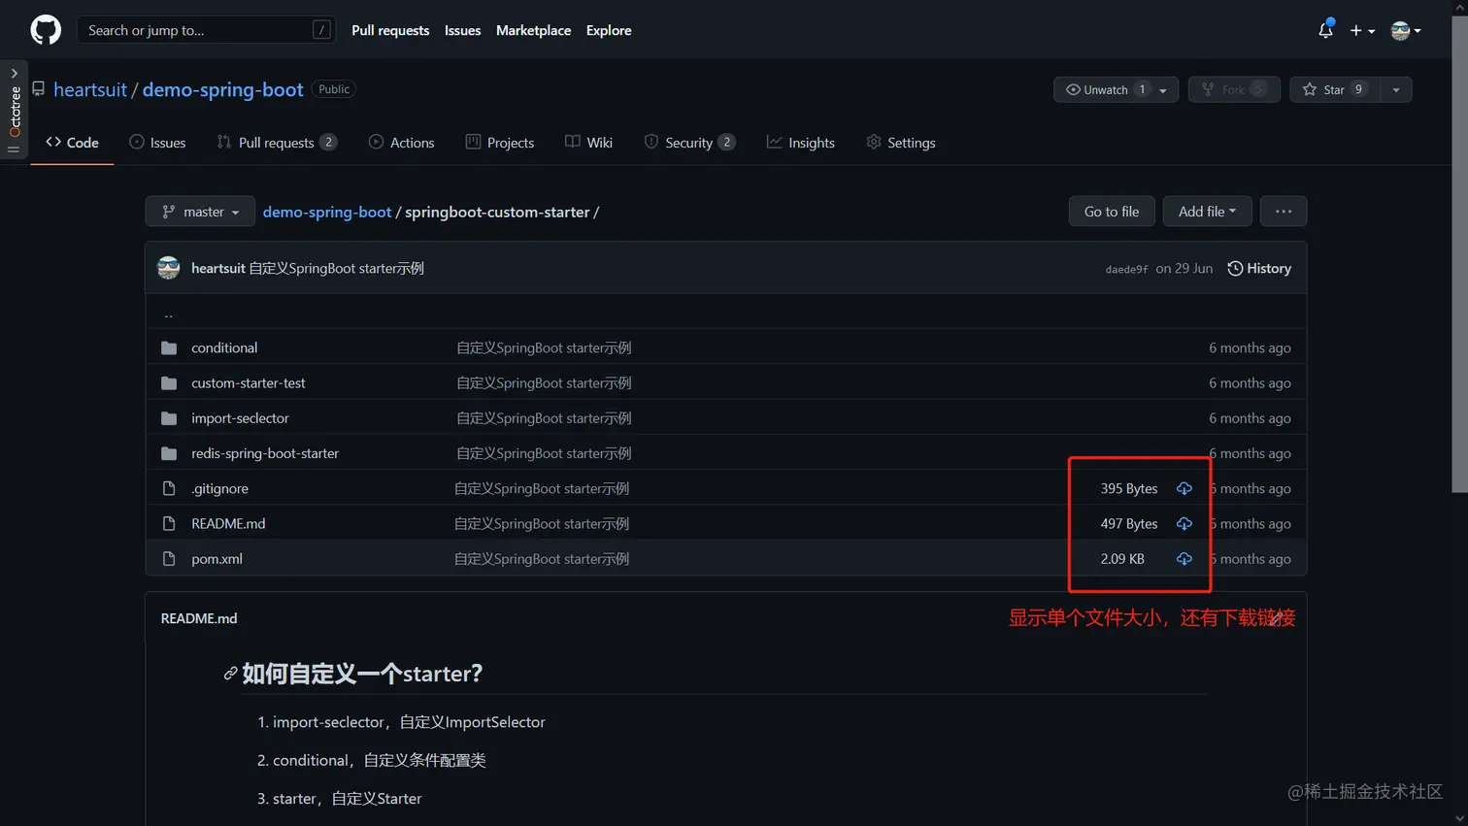Switch to the Actions tab
The image size is (1468, 826).
tap(401, 142)
